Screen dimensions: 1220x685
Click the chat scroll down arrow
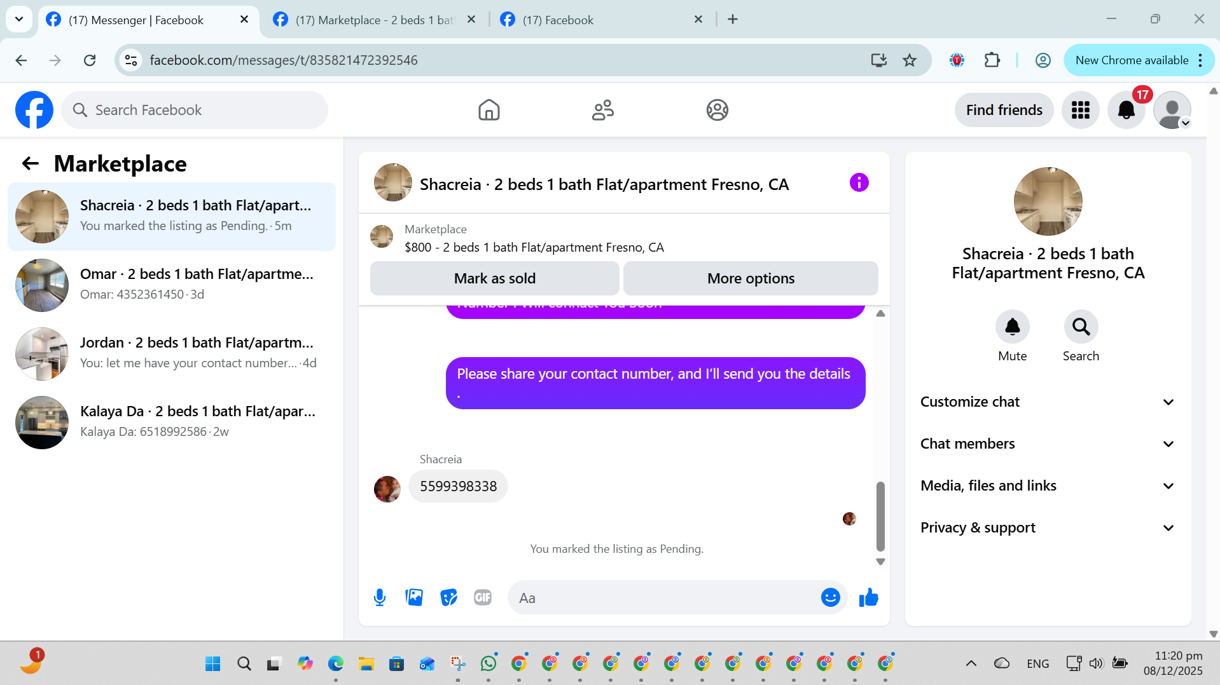880,562
